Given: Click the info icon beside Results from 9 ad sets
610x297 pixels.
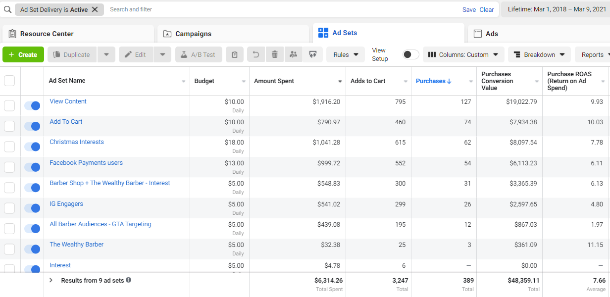Looking at the screenshot, I should tap(129, 280).
